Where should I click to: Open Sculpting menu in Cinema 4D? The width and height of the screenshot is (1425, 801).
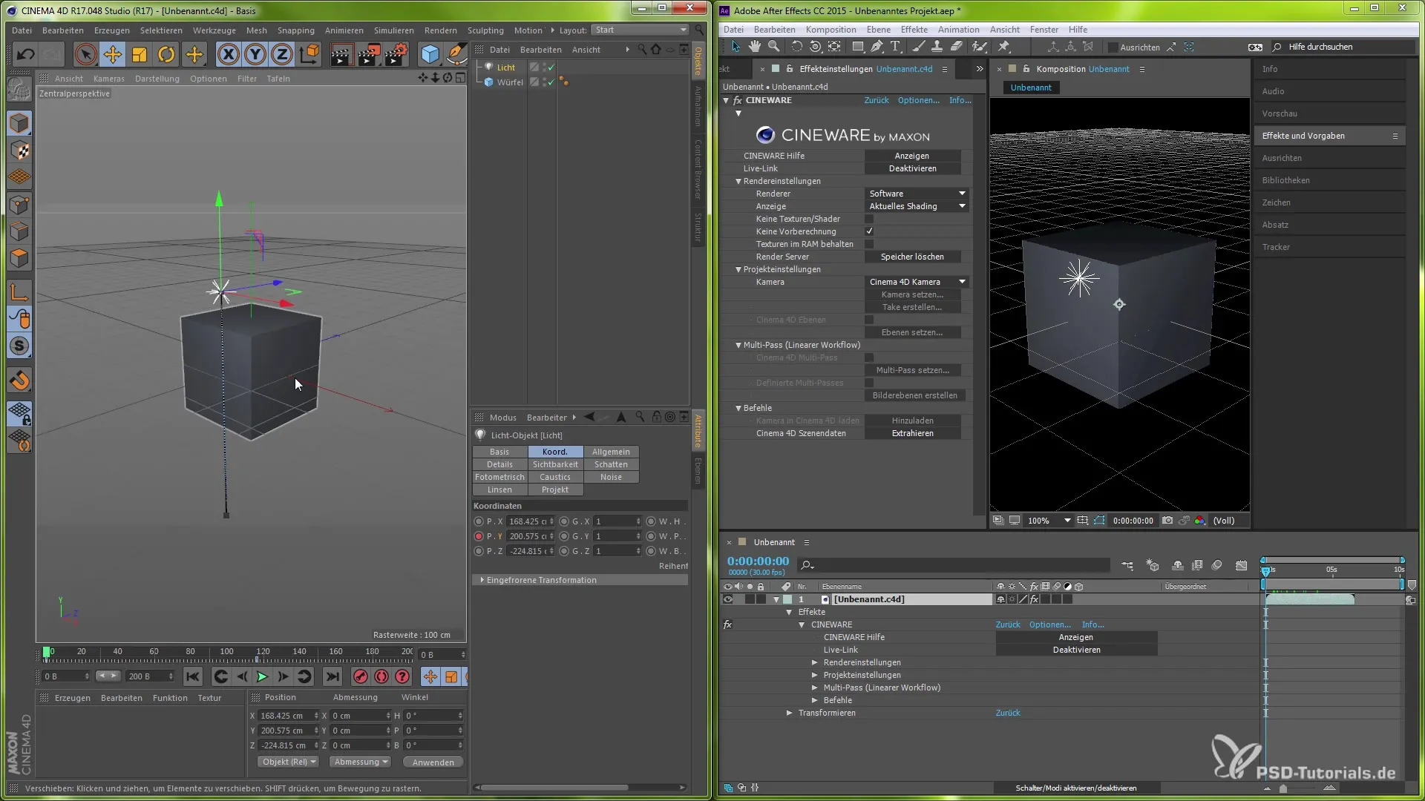tap(485, 30)
